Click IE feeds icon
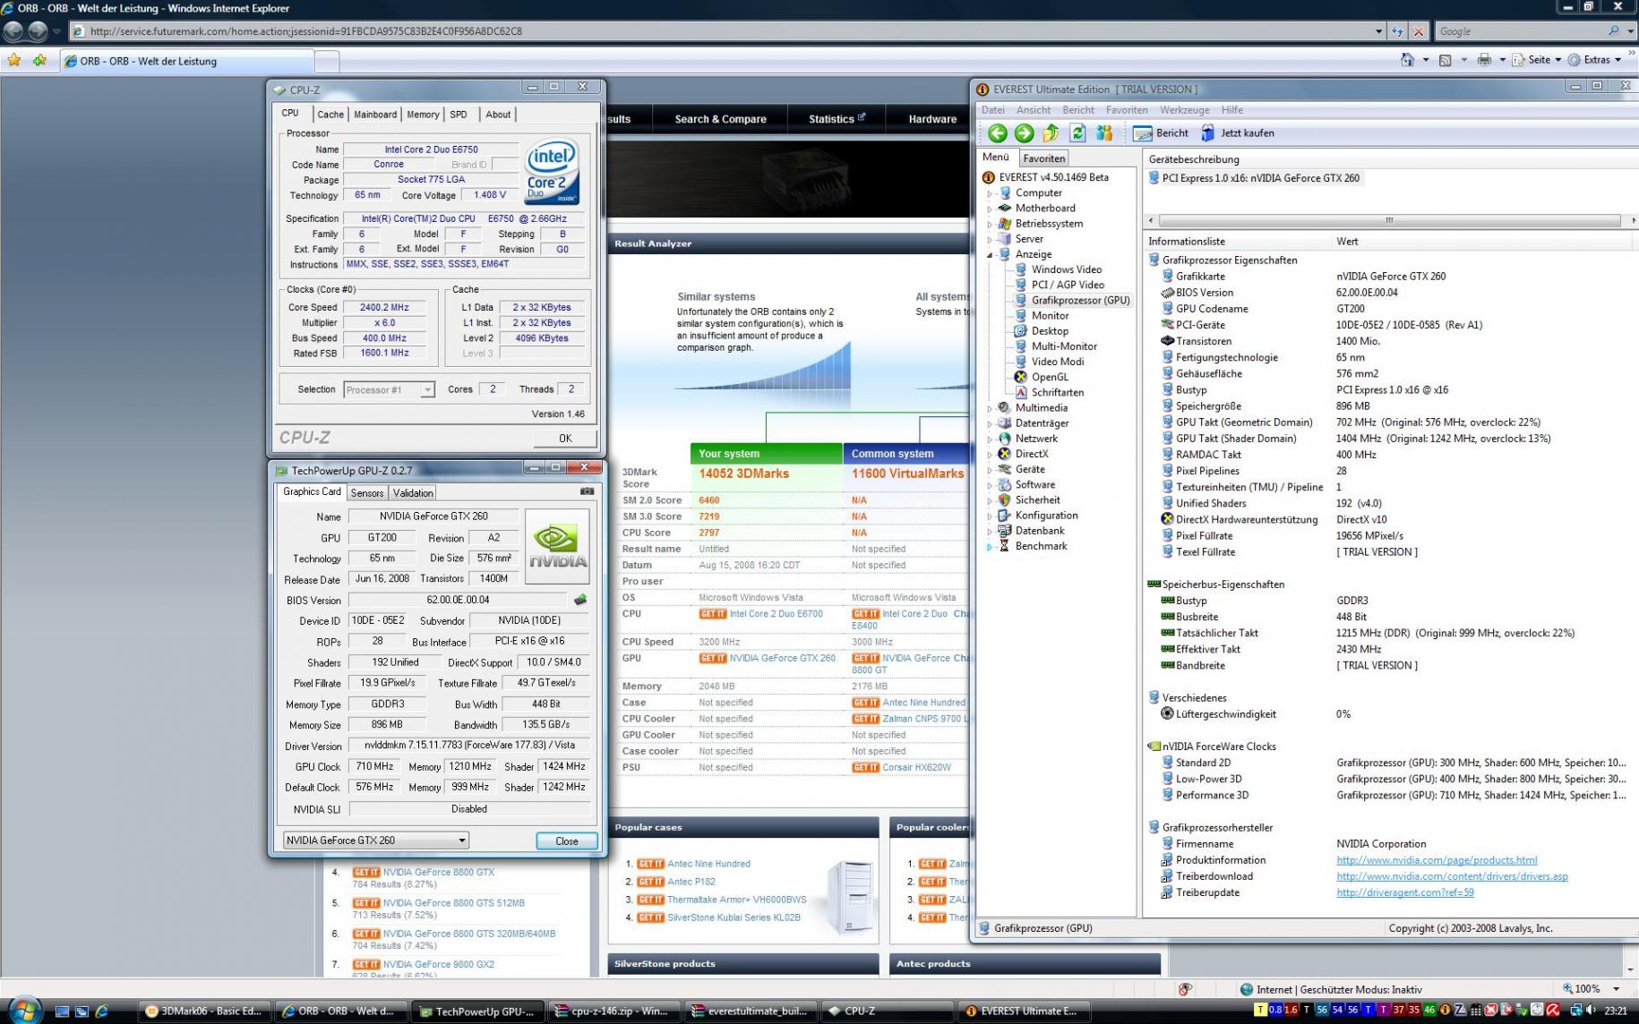 (1445, 60)
